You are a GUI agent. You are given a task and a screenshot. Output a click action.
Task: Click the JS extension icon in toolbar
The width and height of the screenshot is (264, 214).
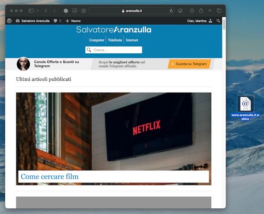coord(74,11)
